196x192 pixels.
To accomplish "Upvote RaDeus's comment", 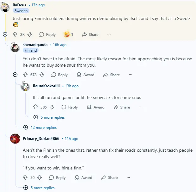I will click(15, 34).
